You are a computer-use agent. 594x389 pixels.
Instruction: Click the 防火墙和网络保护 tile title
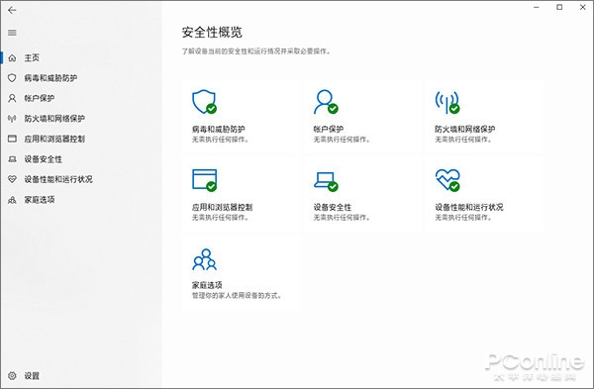click(465, 129)
